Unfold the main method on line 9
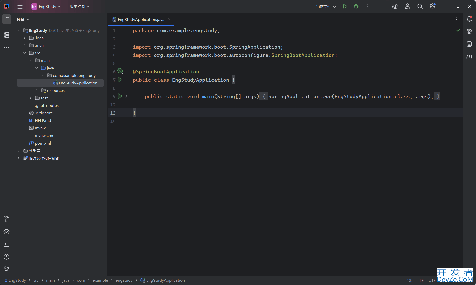This screenshot has height=285, width=476. pyautogui.click(x=126, y=96)
